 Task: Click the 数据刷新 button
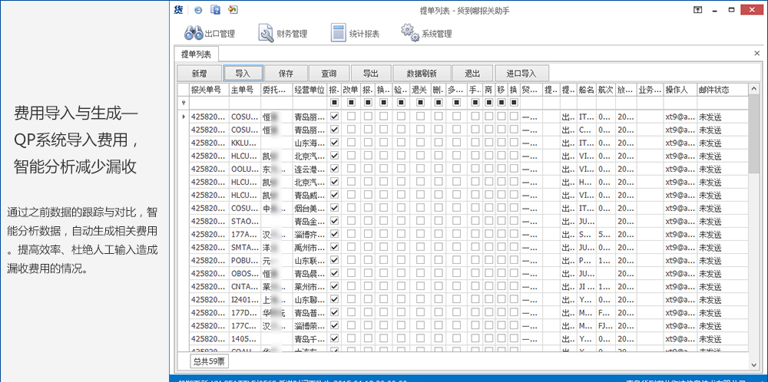(x=422, y=74)
